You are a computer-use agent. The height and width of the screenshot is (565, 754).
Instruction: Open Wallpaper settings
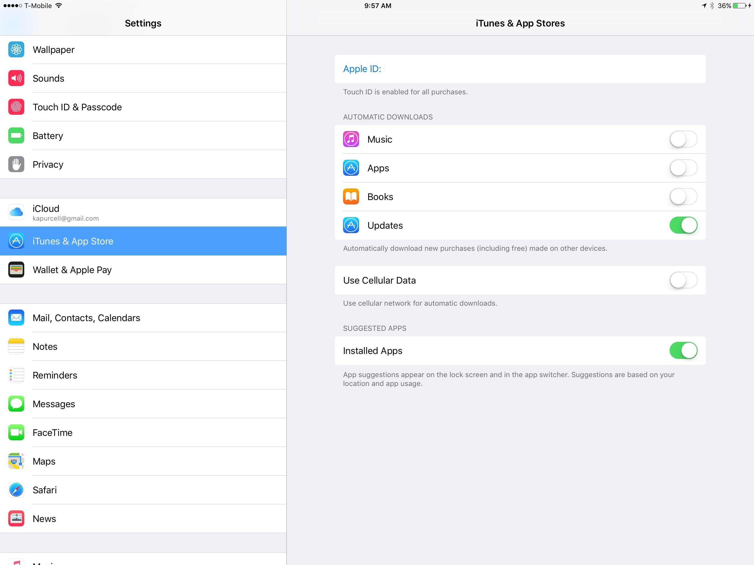[x=143, y=50]
